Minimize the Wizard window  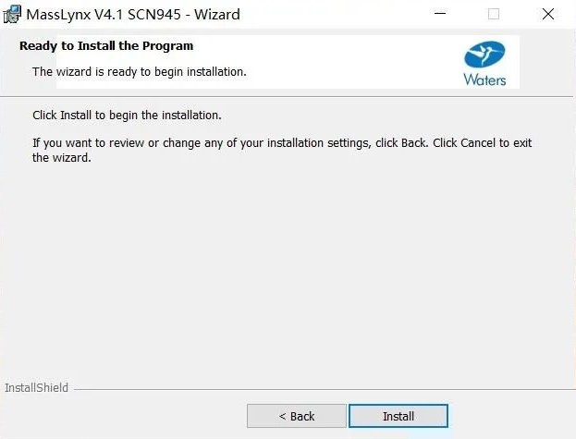[x=440, y=14]
